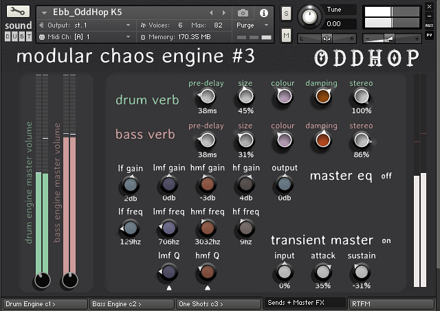
Task: Toggle Solo S button
Action: pos(286,13)
